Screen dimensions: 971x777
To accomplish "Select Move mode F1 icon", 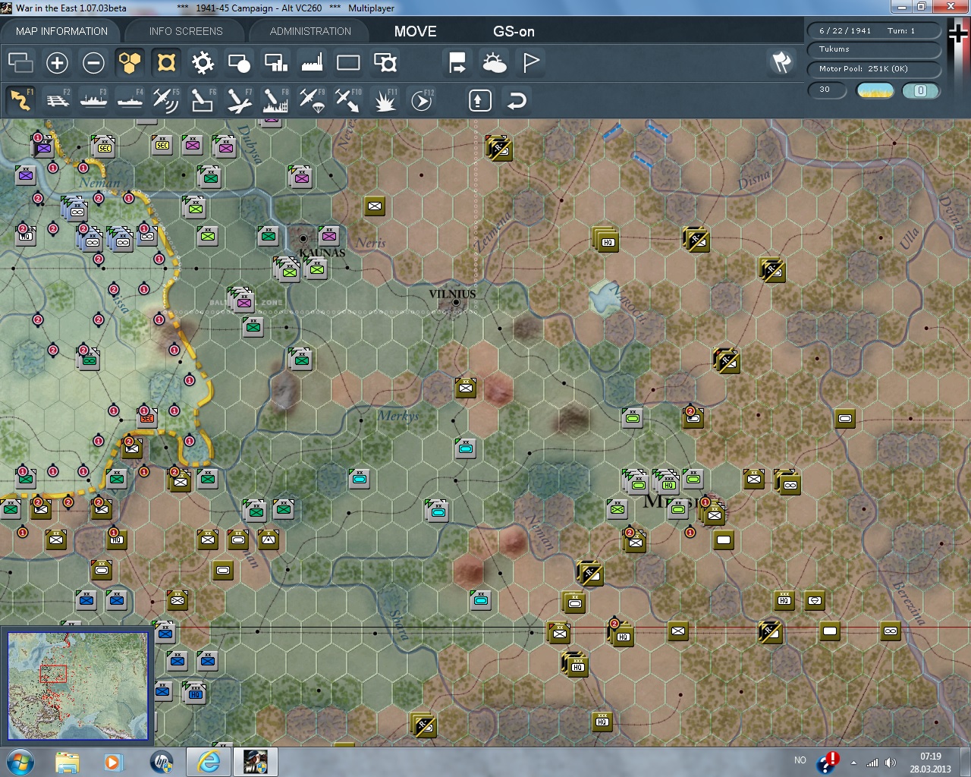I will [x=20, y=99].
